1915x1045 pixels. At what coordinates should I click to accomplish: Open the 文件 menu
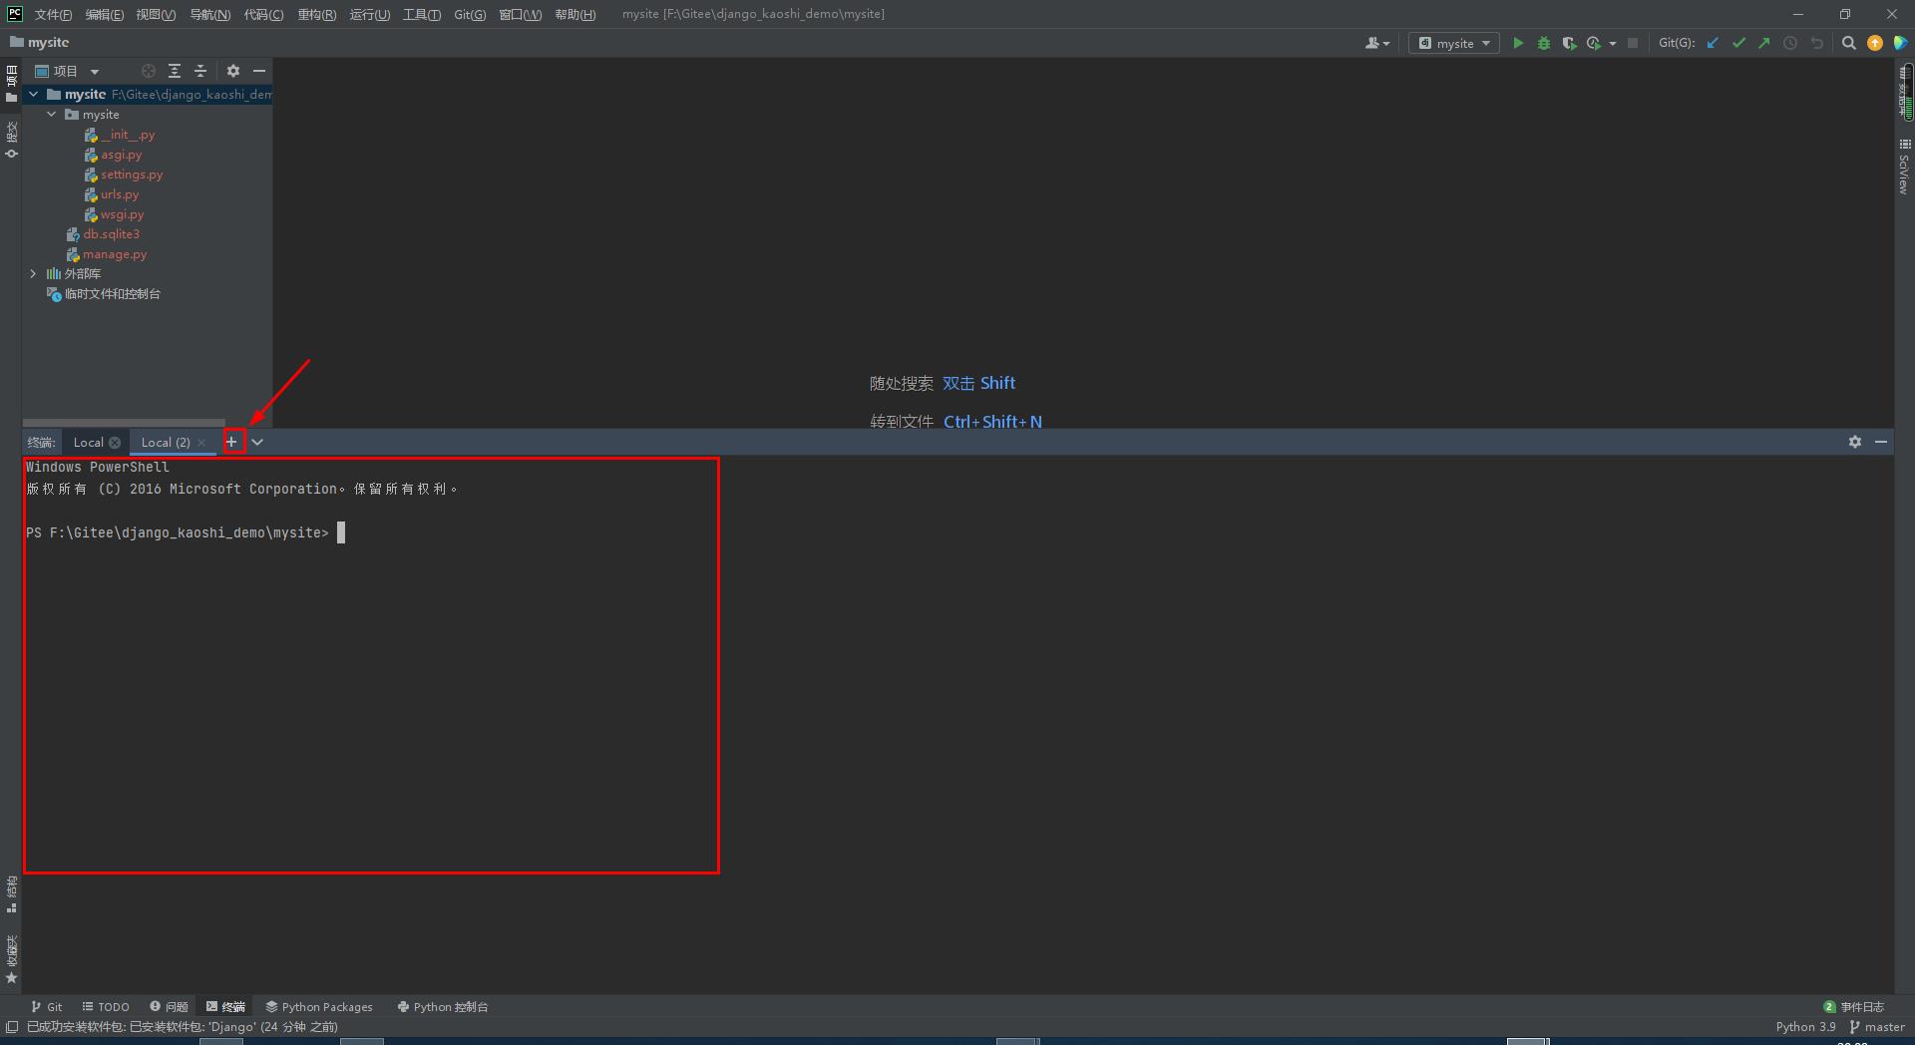[53, 15]
